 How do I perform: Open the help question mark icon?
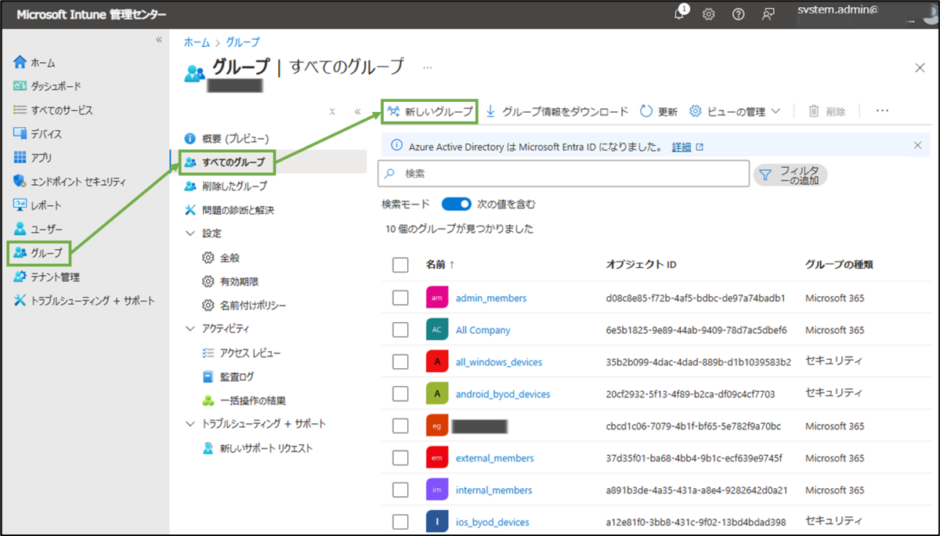(738, 14)
